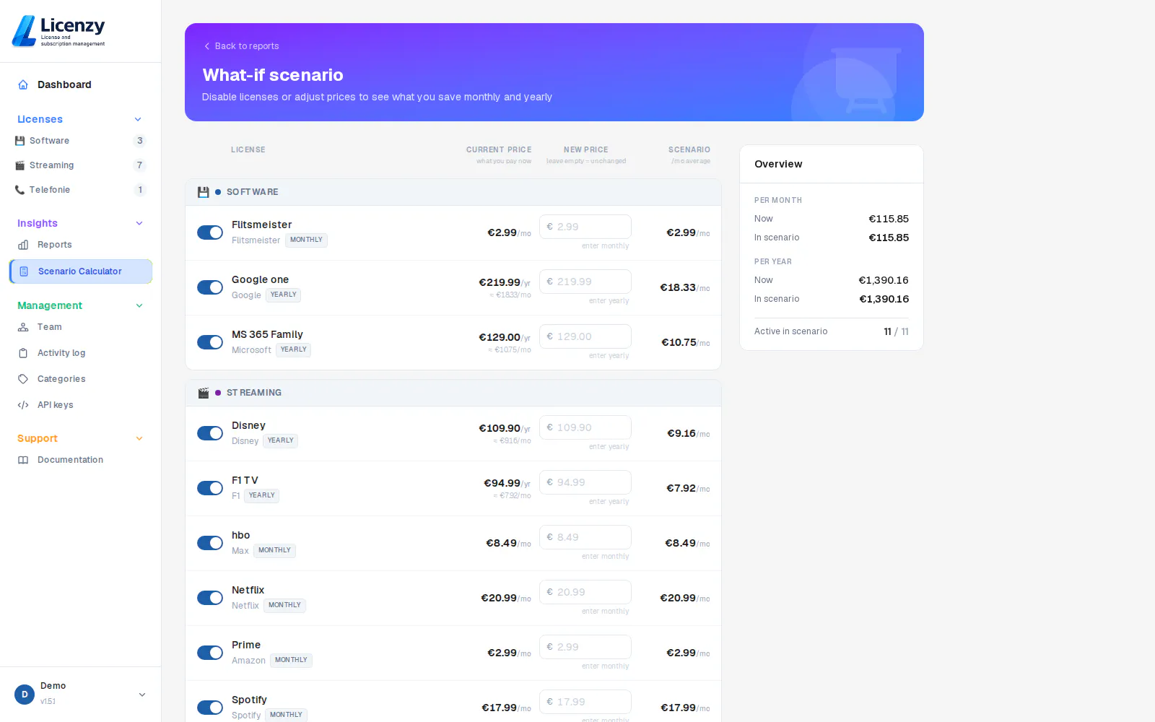Click the Scenario Calculator icon
The height and width of the screenshot is (722, 1155).
[24, 271]
